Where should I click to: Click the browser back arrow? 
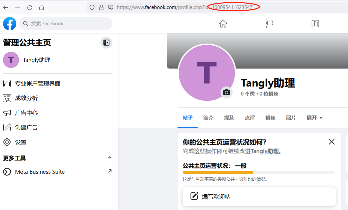coord(6,8)
